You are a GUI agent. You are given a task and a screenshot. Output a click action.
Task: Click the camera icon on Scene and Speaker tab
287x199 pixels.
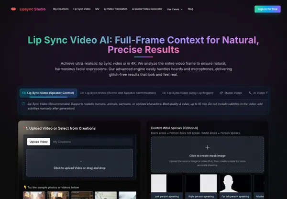click(x=82, y=93)
